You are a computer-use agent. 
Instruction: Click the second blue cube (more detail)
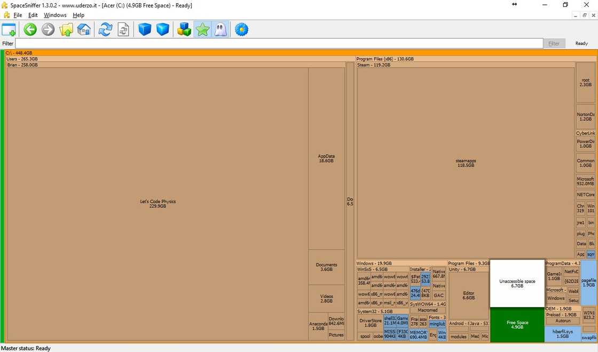coord(163,29)
